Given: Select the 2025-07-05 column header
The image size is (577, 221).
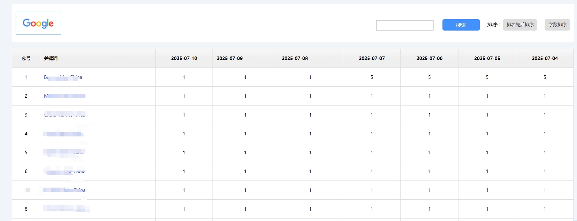Looking at the screenshot, I should pyautogui.click(x=487, y=58).
